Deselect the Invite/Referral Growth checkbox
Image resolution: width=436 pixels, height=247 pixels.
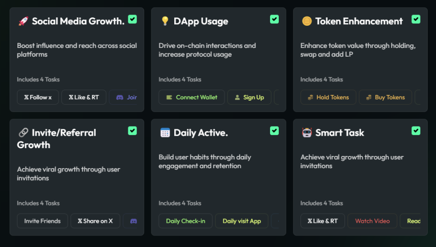click(x=132, y=131)
